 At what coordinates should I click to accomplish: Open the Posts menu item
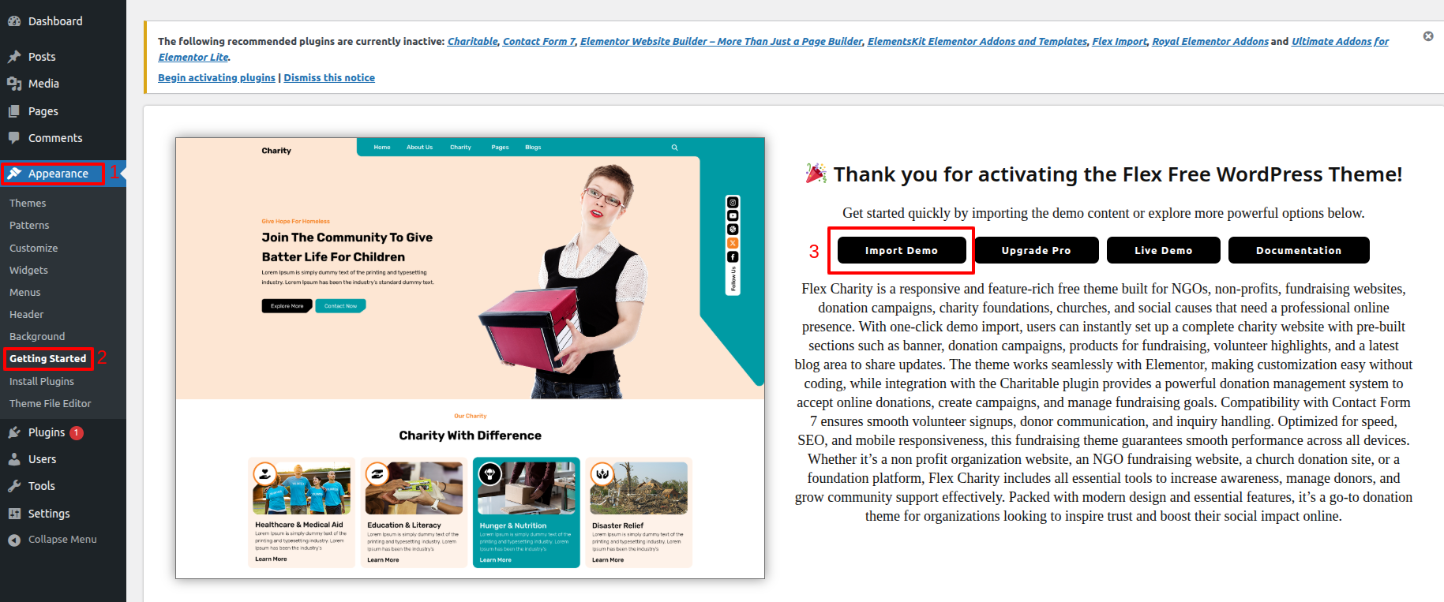(x=42, y=57)
